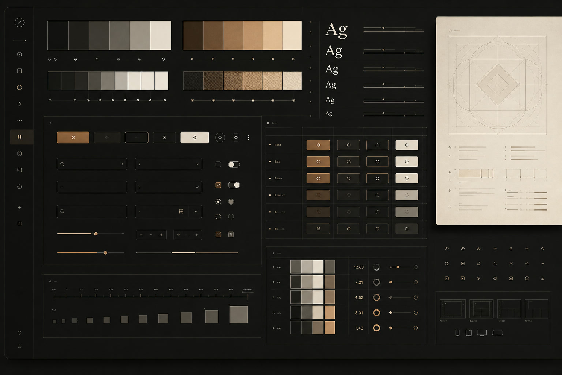Click the solid cream button in button row
Screen dimensions: 562x375
point(195,137)
